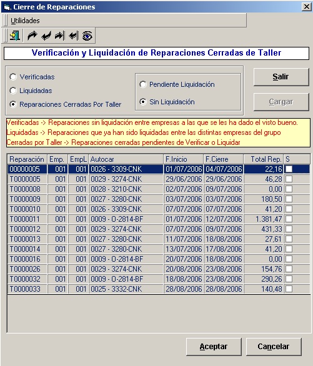
Task: Click the autocar 0028 - 3210-CNK cell
Action: (x=126, y=189)
